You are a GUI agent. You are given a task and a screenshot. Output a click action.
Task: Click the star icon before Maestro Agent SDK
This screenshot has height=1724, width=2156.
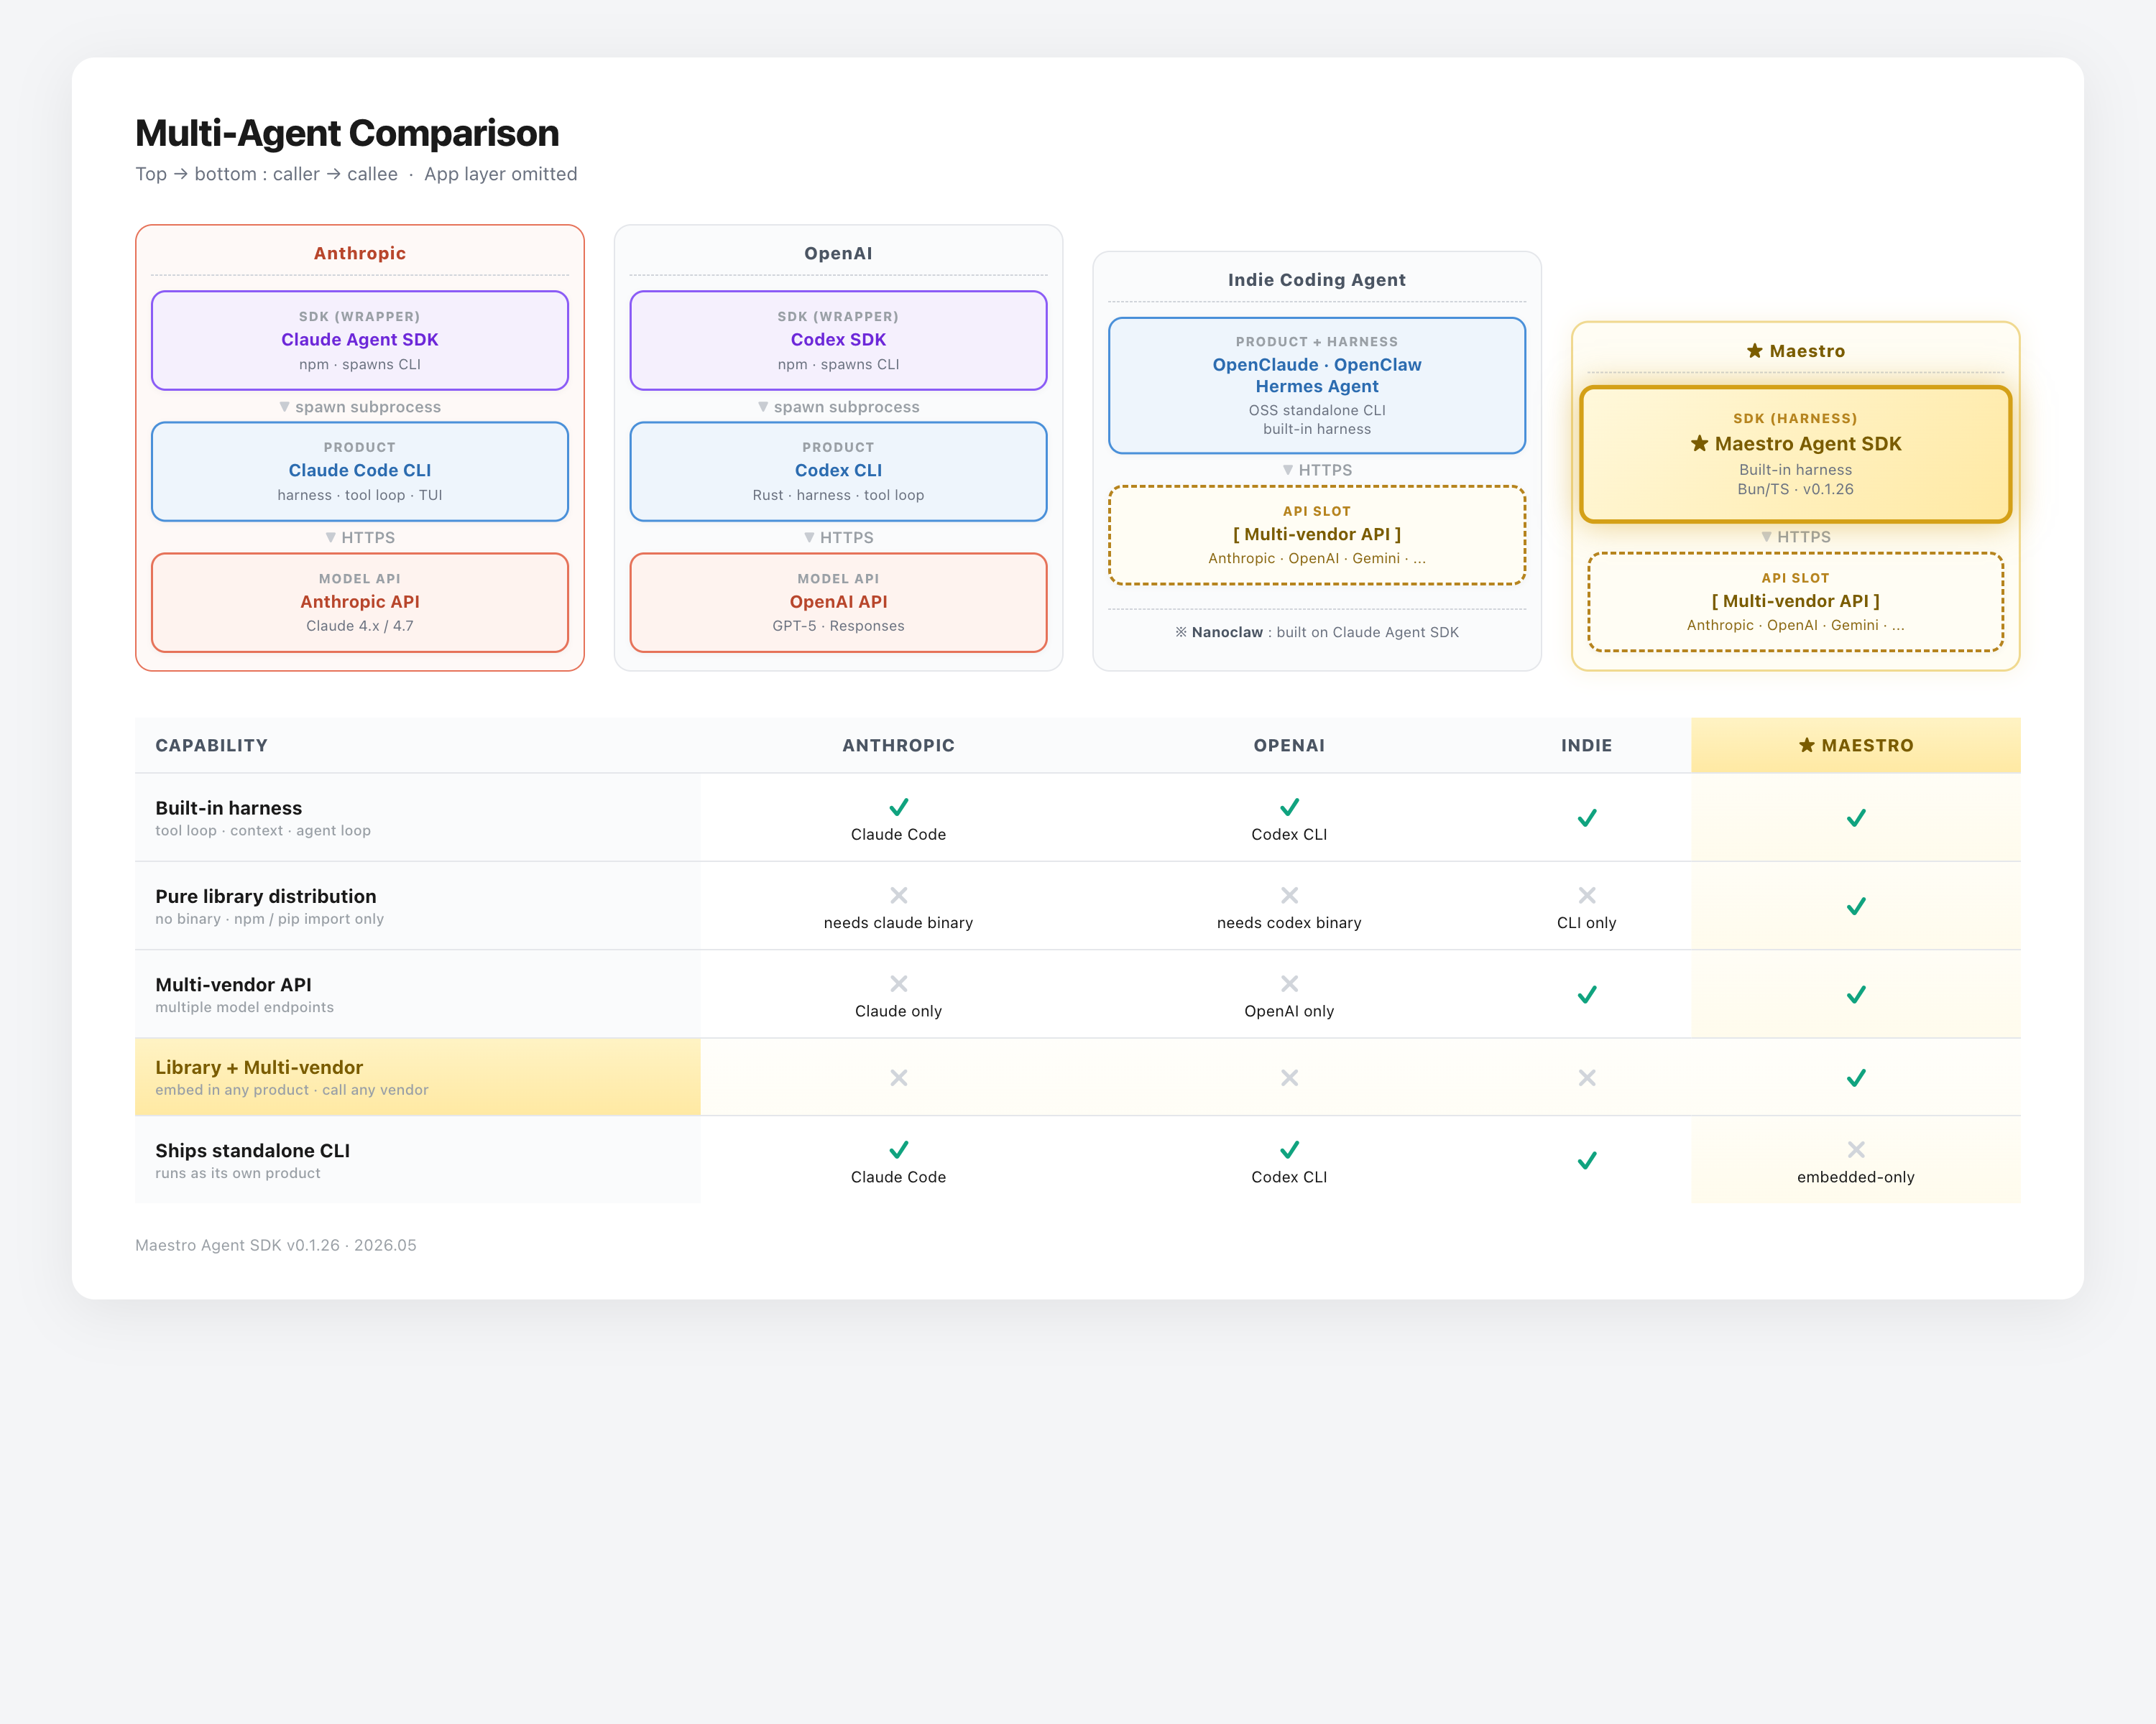pyautogui.click(x=1699, y=442)
